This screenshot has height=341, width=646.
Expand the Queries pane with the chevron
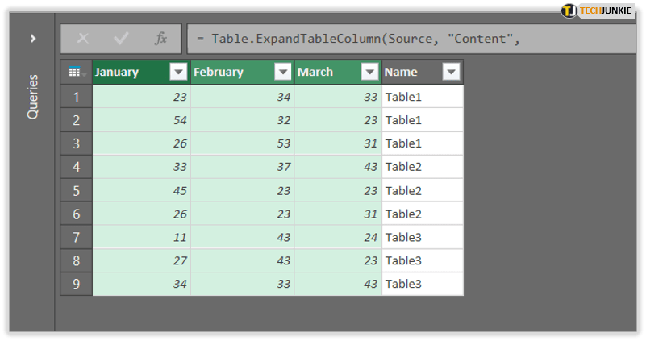point(32,38)
